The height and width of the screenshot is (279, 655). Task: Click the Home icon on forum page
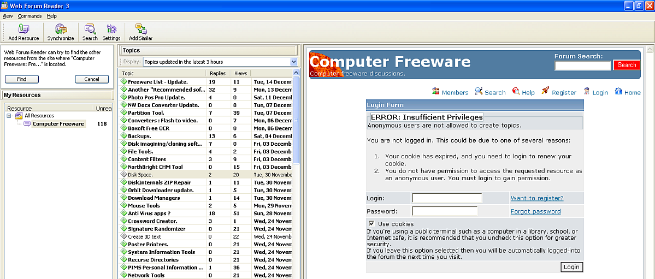coord(618,91)
